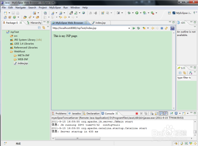Switch to the Problems tab

coord(59,114)
